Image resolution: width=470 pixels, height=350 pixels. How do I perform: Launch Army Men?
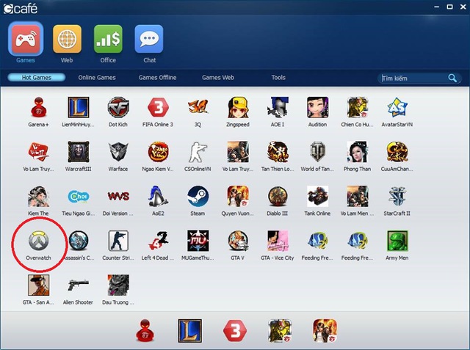point(397,245)
